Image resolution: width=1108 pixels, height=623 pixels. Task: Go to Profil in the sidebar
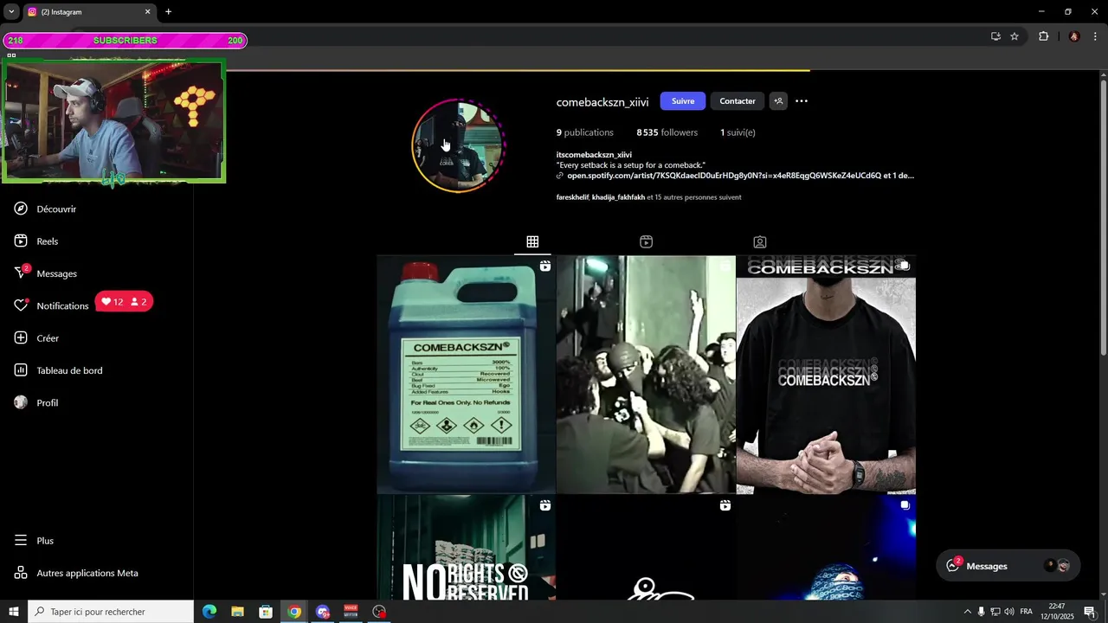click(x=36, y=402)
